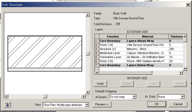Confirm with the OK button
This screenshot has height=112, width=192.
[157, 104]
